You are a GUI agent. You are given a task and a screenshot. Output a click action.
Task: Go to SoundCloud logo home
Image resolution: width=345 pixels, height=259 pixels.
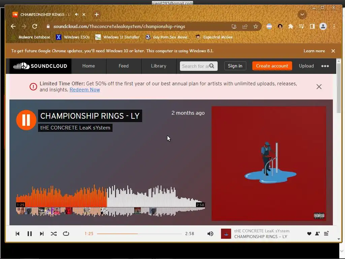click(40, 66)
